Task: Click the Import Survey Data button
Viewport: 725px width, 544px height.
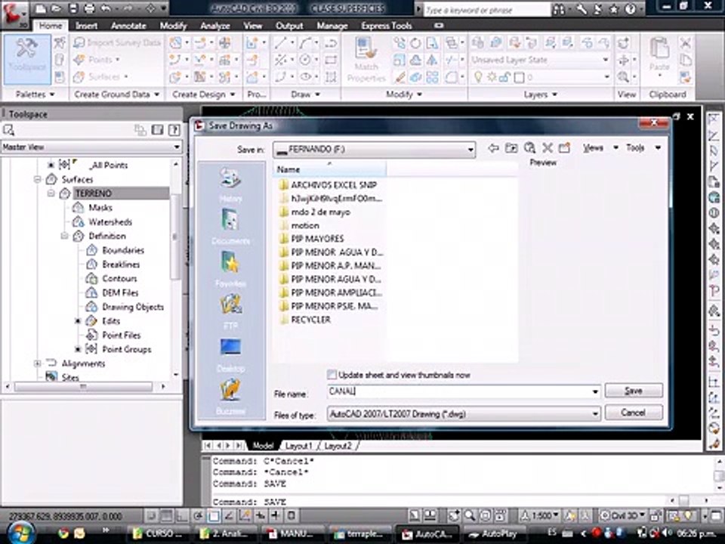Action: [118, 42]
